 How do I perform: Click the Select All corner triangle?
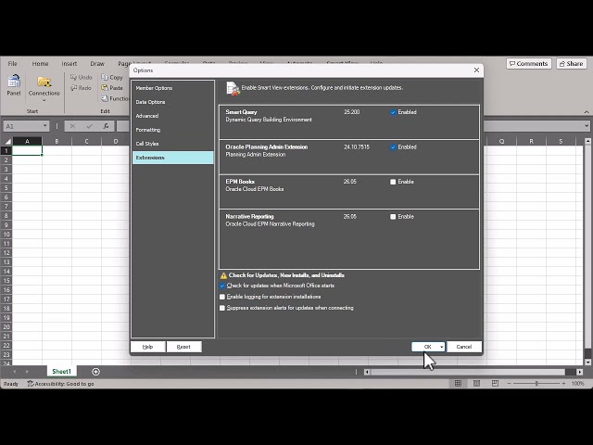click(7, 142)
